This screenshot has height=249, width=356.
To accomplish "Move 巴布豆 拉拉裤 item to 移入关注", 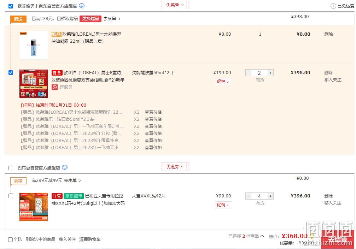I will coord(333,203).
